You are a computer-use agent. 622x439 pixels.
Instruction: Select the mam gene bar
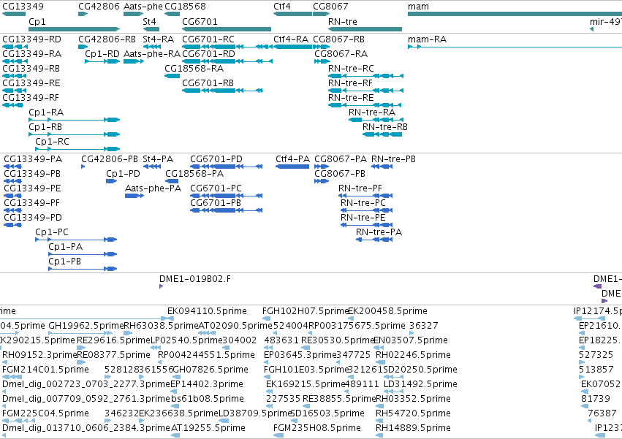pos(515,14)
